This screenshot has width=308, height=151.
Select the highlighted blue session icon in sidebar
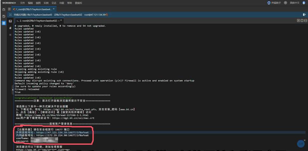[x=4, y=23]
